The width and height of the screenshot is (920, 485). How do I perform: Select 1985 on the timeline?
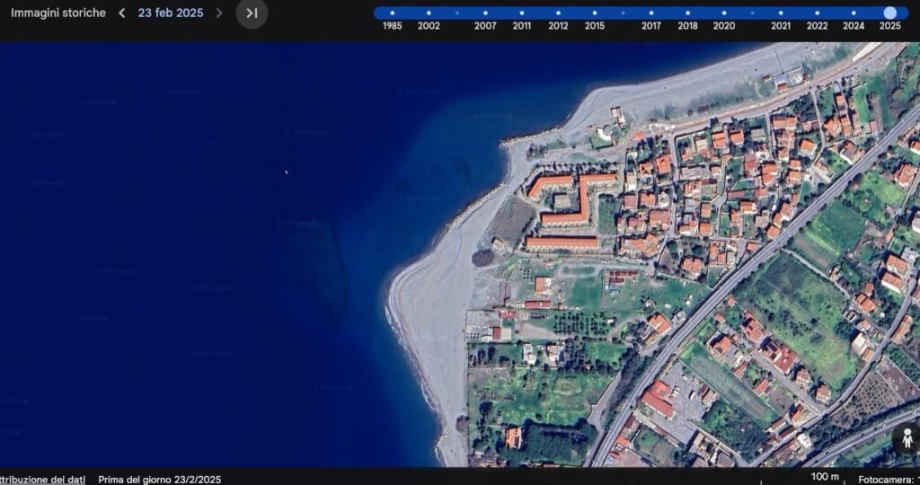tap(392, 13)
